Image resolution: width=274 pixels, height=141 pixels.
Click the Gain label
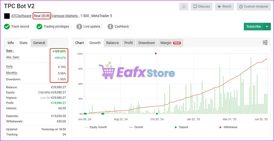pos(10,51)
